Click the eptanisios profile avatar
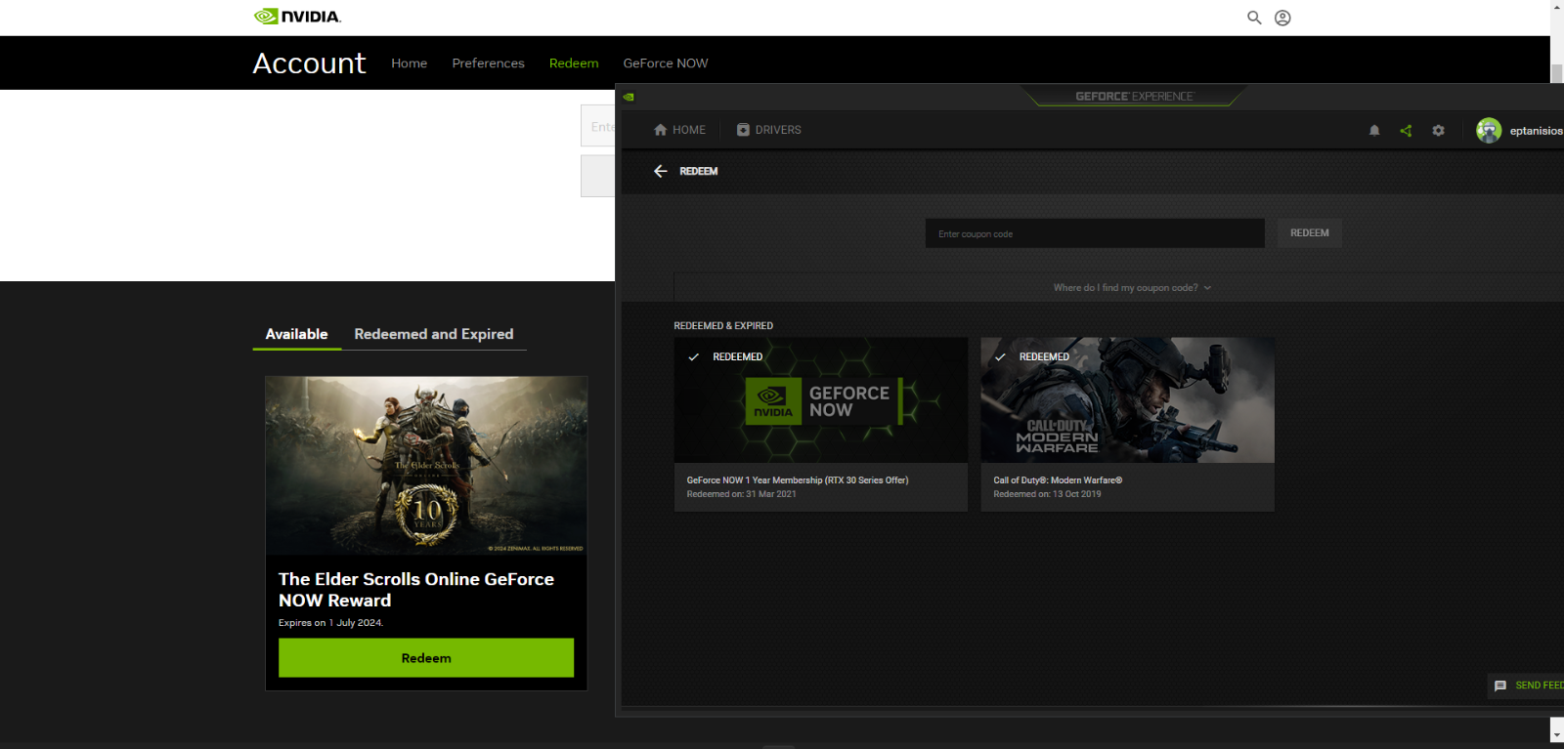This screenshot has height=749, width=1564. [1489, 130]
